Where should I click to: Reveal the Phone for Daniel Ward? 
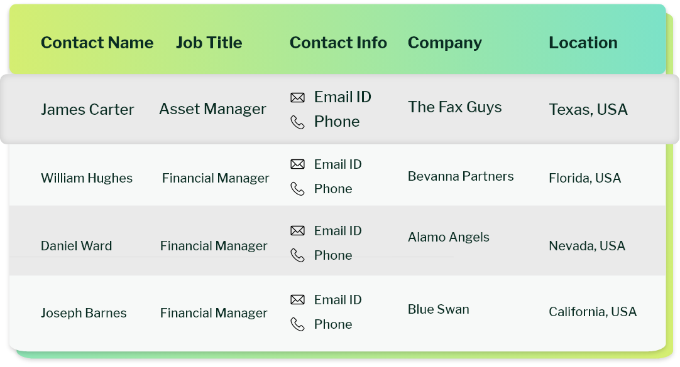click(333, 255)
